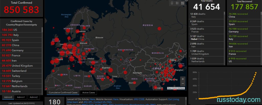
Task: Click '2 898 deaths Iran' entry
Action: [206, 45]
